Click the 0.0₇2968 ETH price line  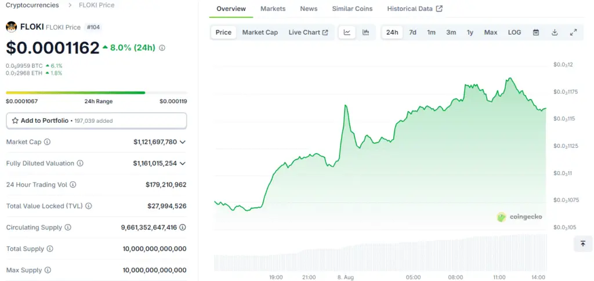pos(34,73)
